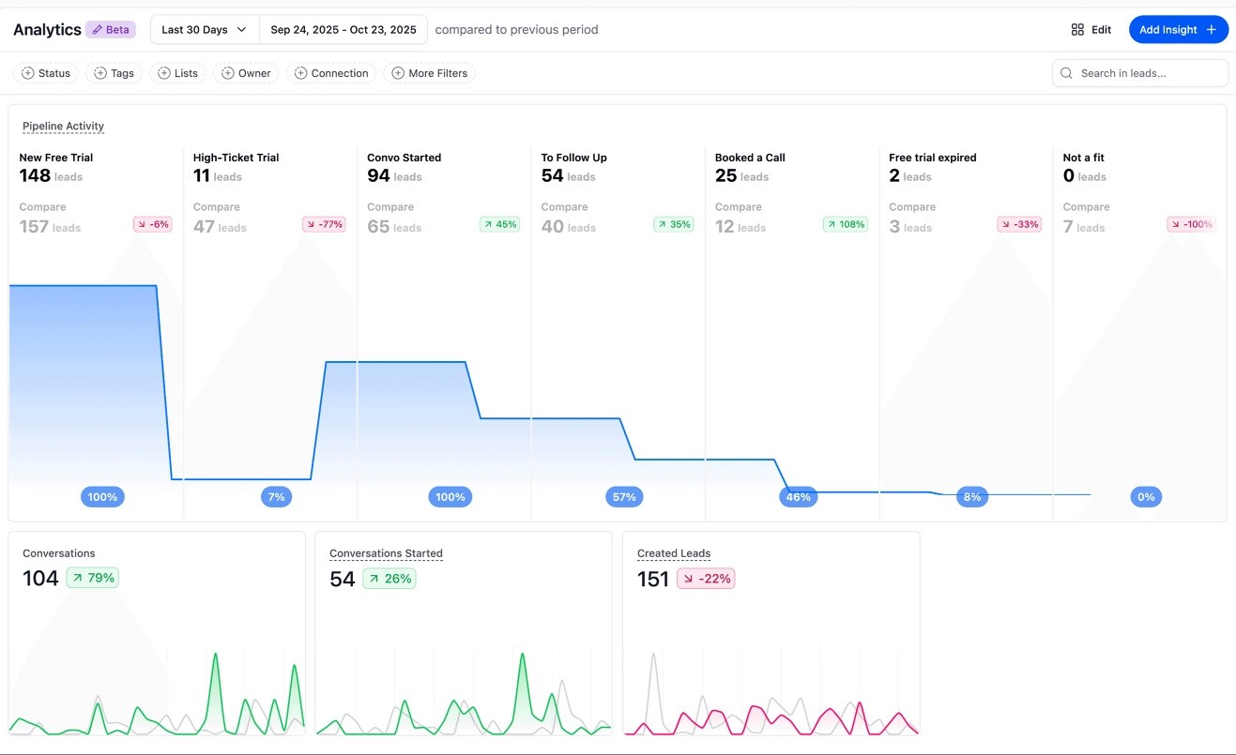Select the New Free Trial stage heading
The image size is (1236, 755).
tap(56, 158)
